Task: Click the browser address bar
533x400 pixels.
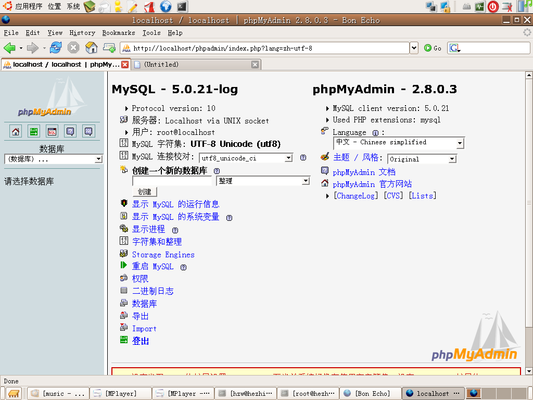Action: click(x=265, y=48)
